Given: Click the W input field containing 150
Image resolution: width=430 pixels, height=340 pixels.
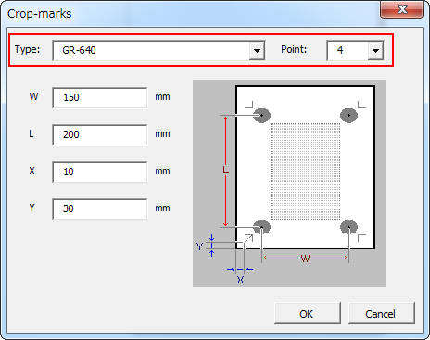Looking at the screenshot, I should point(100,97).
